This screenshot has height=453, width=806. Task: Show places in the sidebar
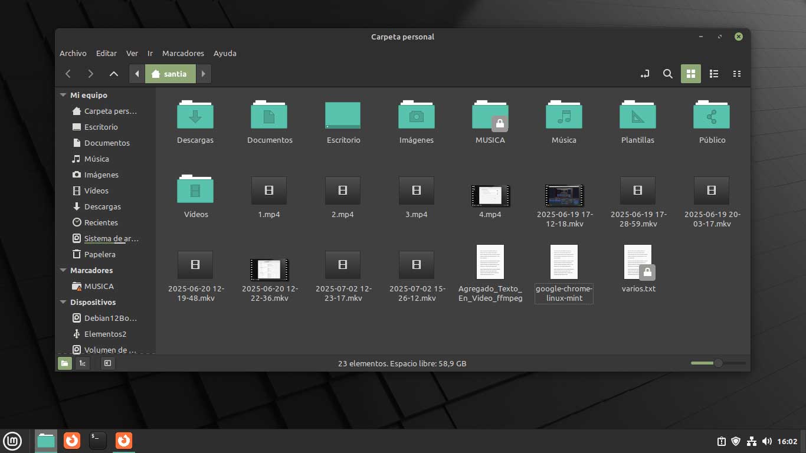(x=65, y=363)
